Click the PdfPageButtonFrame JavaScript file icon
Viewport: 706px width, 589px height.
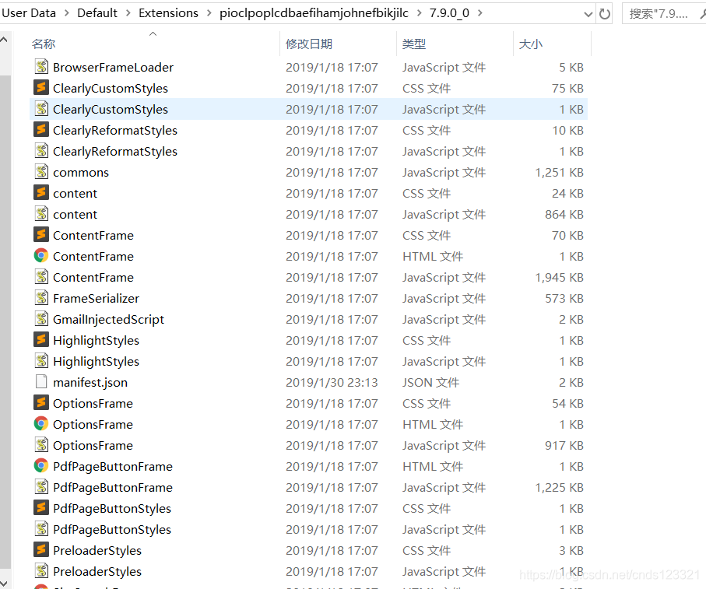pos(41,487)
